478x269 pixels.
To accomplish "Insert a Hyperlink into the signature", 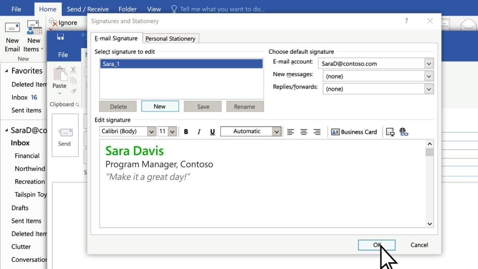I will [x=402, y=132].
